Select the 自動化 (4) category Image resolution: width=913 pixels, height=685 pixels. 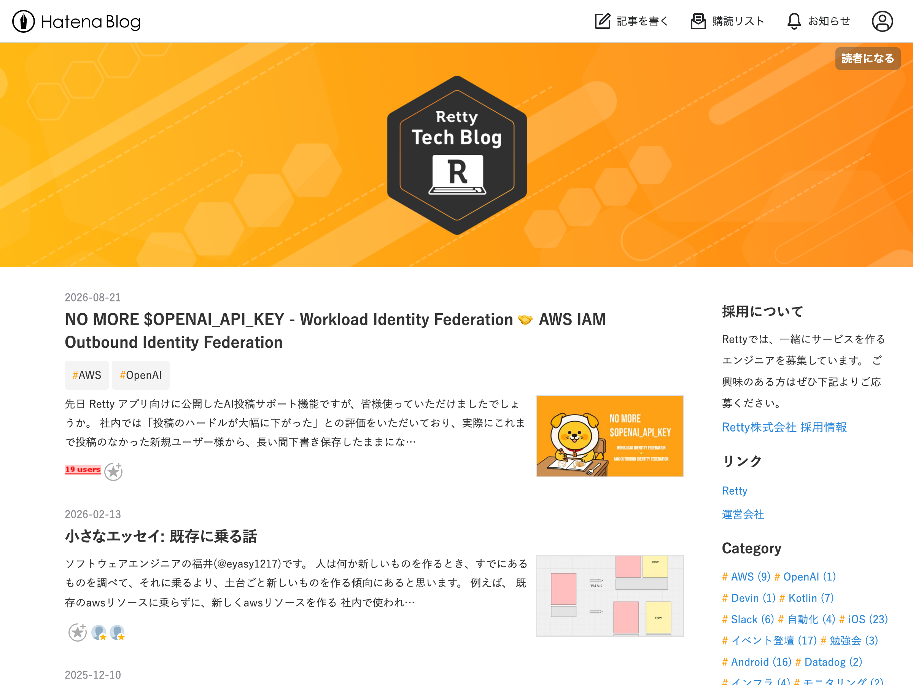(x=806, y=619)
